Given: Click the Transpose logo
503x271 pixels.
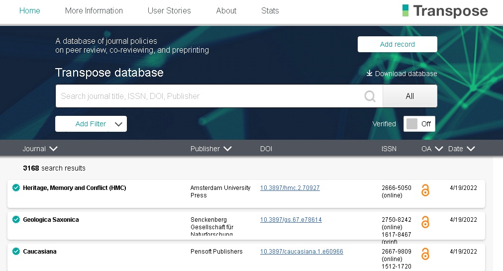Looking at the screenshot, I should click(x=445, y=11).
